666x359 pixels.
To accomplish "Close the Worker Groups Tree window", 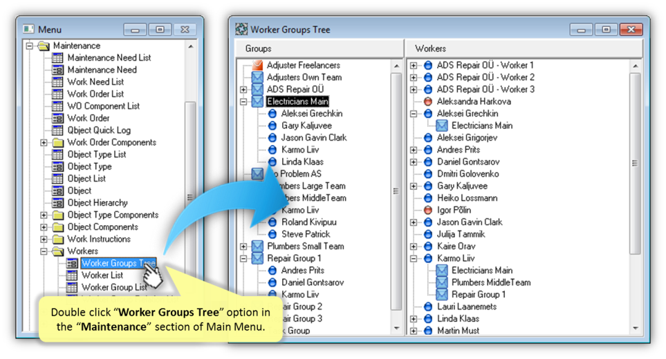I will (x=631, y=30).
